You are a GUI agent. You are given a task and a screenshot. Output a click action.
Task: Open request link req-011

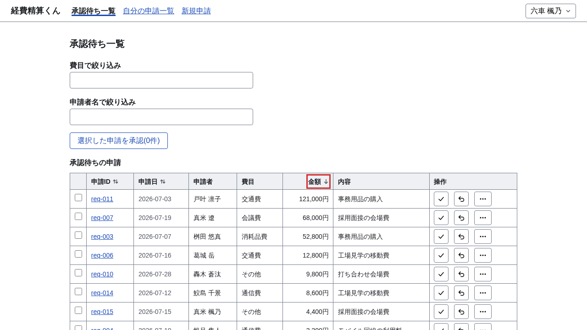(x=102, y=199)
